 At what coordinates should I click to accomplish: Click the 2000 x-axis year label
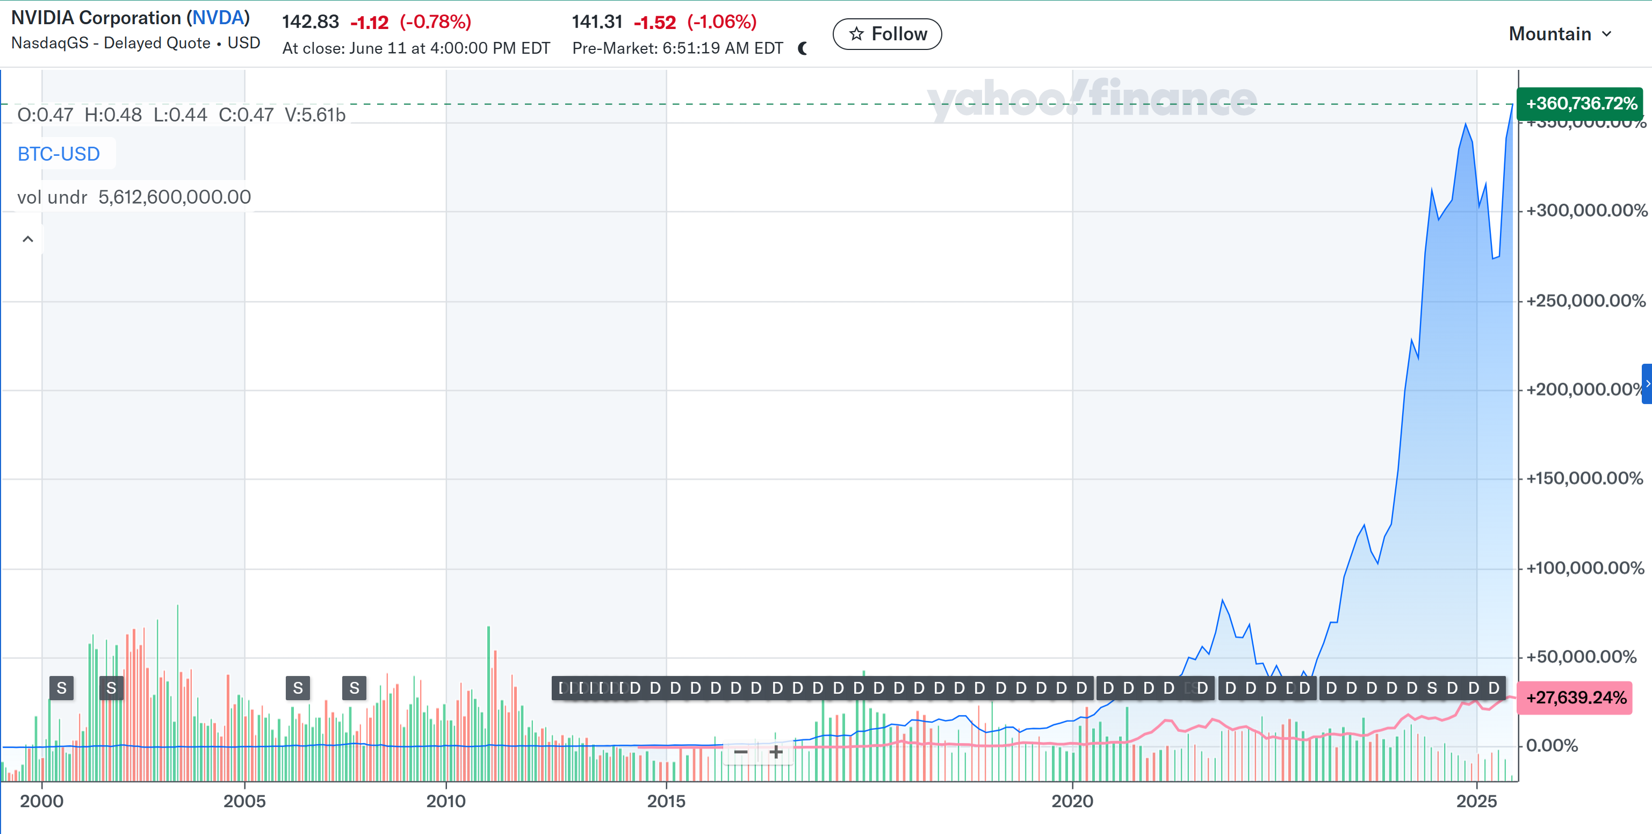pos(42,801)
